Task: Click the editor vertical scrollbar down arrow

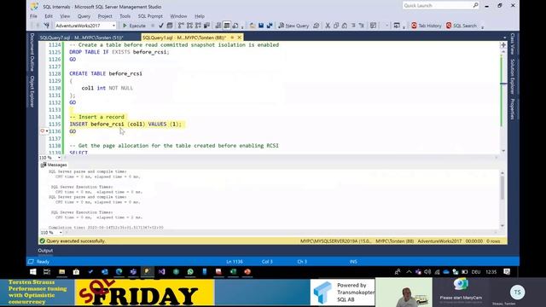Action: click(503, 151)
